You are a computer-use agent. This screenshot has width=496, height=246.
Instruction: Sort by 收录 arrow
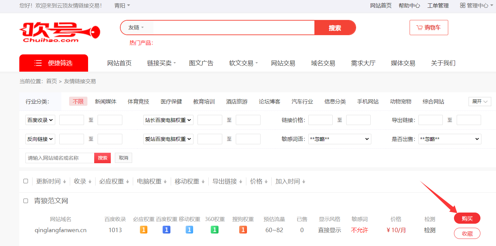point(90,182)
